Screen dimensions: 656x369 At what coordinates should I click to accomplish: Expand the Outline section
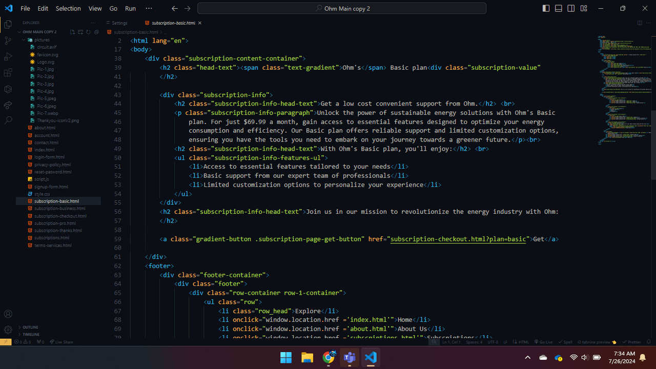pos(30,327)
